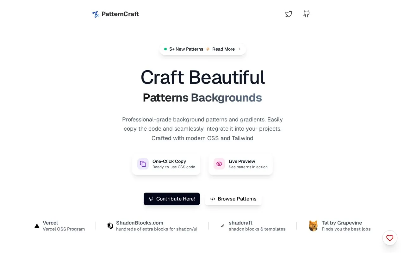405x253 pixels.
Task: Click the PatternCraft brand name
Action: pyautogui.click(x=120, y=14)
